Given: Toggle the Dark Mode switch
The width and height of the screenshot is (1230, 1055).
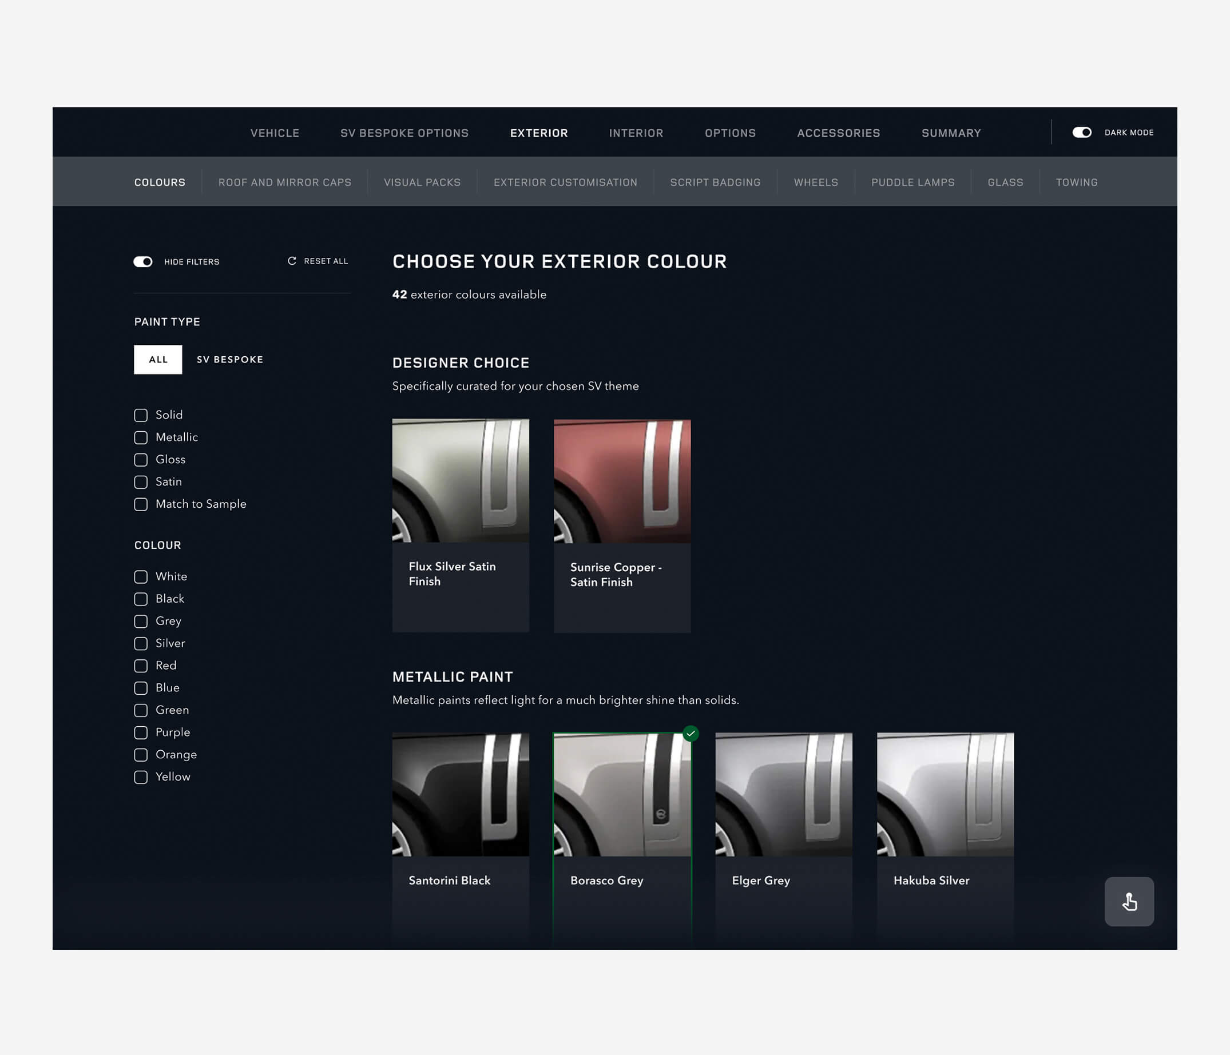Looking at the screenshot, I should click(1082, 132).
